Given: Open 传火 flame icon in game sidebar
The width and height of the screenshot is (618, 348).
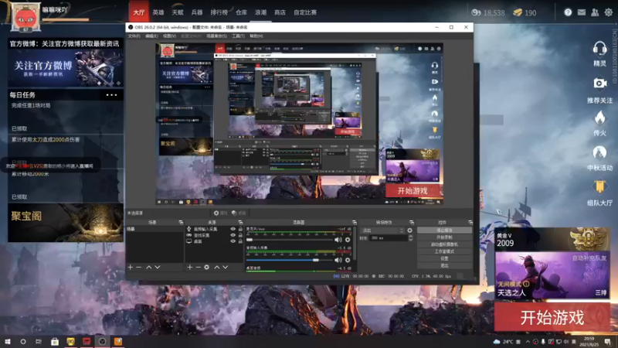Looking at the screenshot, I should point(600,118).
